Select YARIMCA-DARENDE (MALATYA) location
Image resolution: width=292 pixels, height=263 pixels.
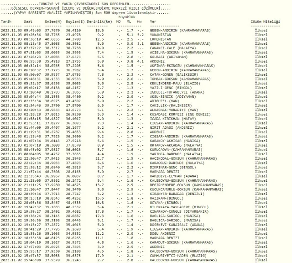pos(176,154)
